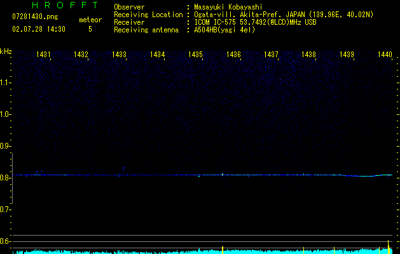Click the Receiving antenna label
The width and height of the screenshot is (400, 254).
tap(146, 30)
